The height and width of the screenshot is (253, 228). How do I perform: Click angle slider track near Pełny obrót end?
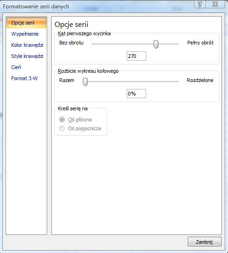click(175, 44)
